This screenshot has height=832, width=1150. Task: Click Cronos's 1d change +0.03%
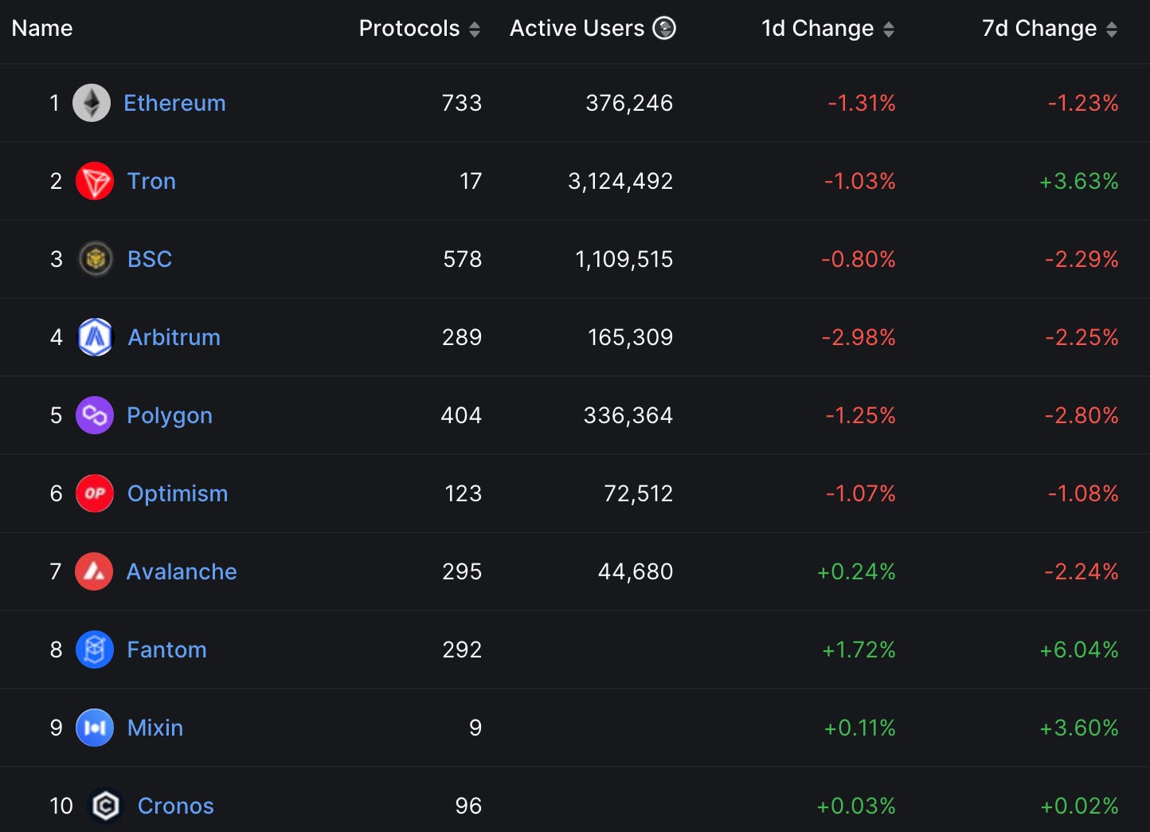pyautogui.click(x=856, y=806)
